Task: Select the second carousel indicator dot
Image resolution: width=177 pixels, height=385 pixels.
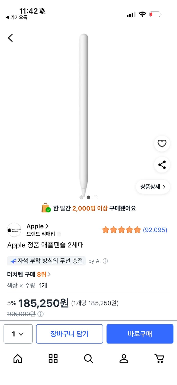Action: click(x=88, y=197)
